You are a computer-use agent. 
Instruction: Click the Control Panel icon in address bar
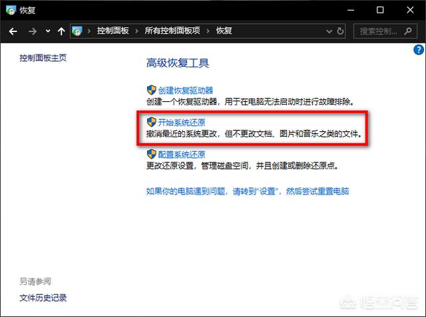click(x=77, y=31)
